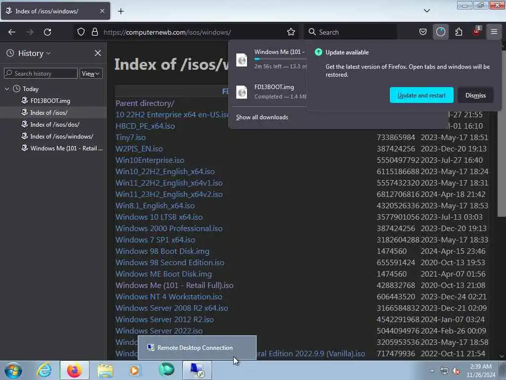Click Update and restart button

tap(422, 95)
